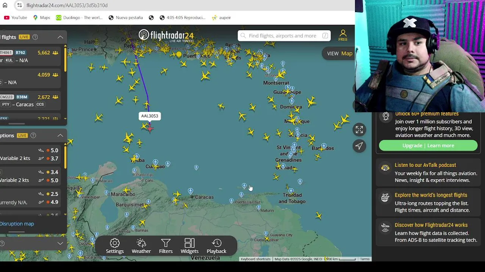Click the premium features badge icon
This screenshot has height=272, width=485.
pyautogui.click(x=386, y=116)
